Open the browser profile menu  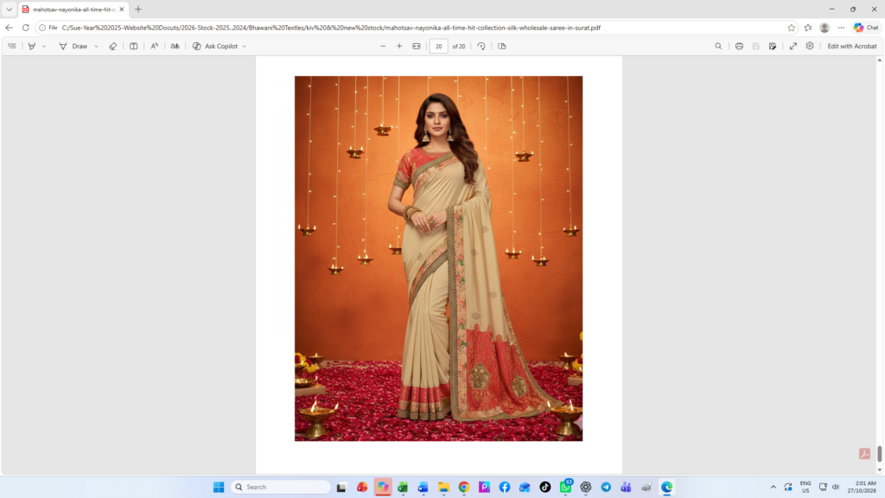tap(825, 28)
